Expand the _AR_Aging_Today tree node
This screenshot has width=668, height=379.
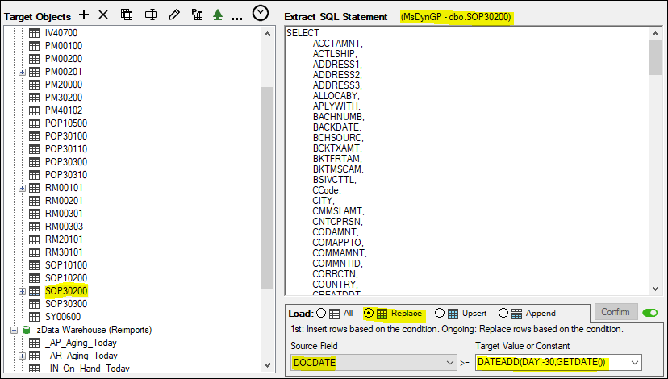[x=22, y=356]
